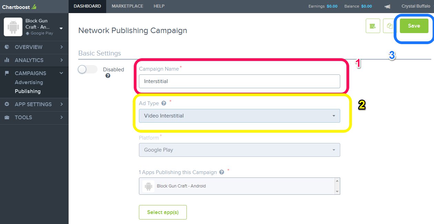Expand the Tools menu chevron
This screenshot has width=434, height=224.
[61, 117]
